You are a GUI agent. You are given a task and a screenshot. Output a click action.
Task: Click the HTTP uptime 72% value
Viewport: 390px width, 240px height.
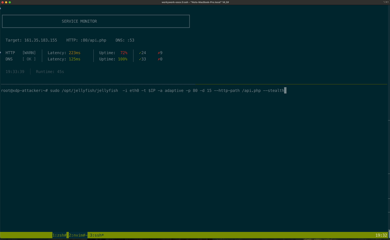(123, 53)
